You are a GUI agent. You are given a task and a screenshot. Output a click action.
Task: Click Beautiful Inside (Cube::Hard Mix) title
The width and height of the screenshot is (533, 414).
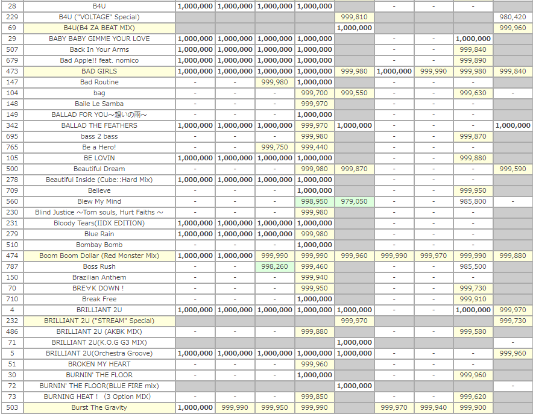pos(99,180)
